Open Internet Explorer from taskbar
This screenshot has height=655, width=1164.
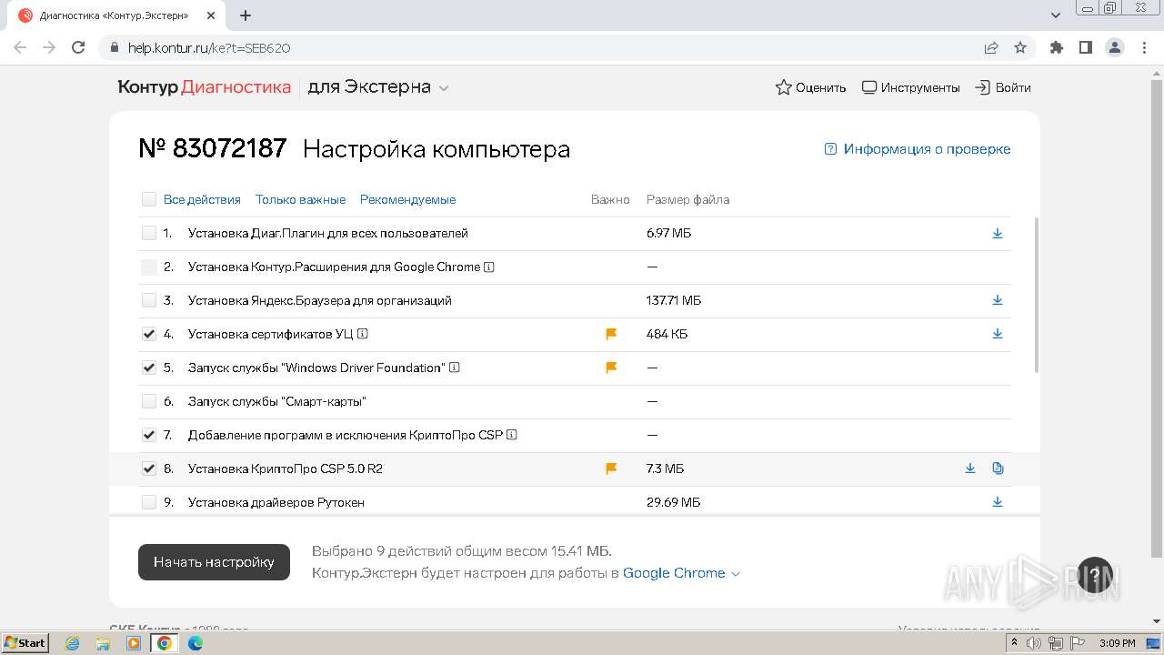[73, 643]
